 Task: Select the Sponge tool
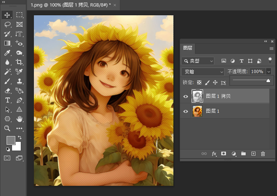point(19,53)
